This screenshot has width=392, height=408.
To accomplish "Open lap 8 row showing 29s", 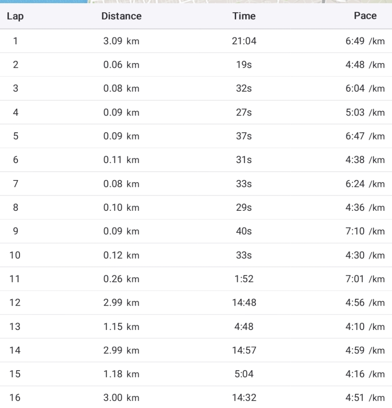I will pos(196,207).
